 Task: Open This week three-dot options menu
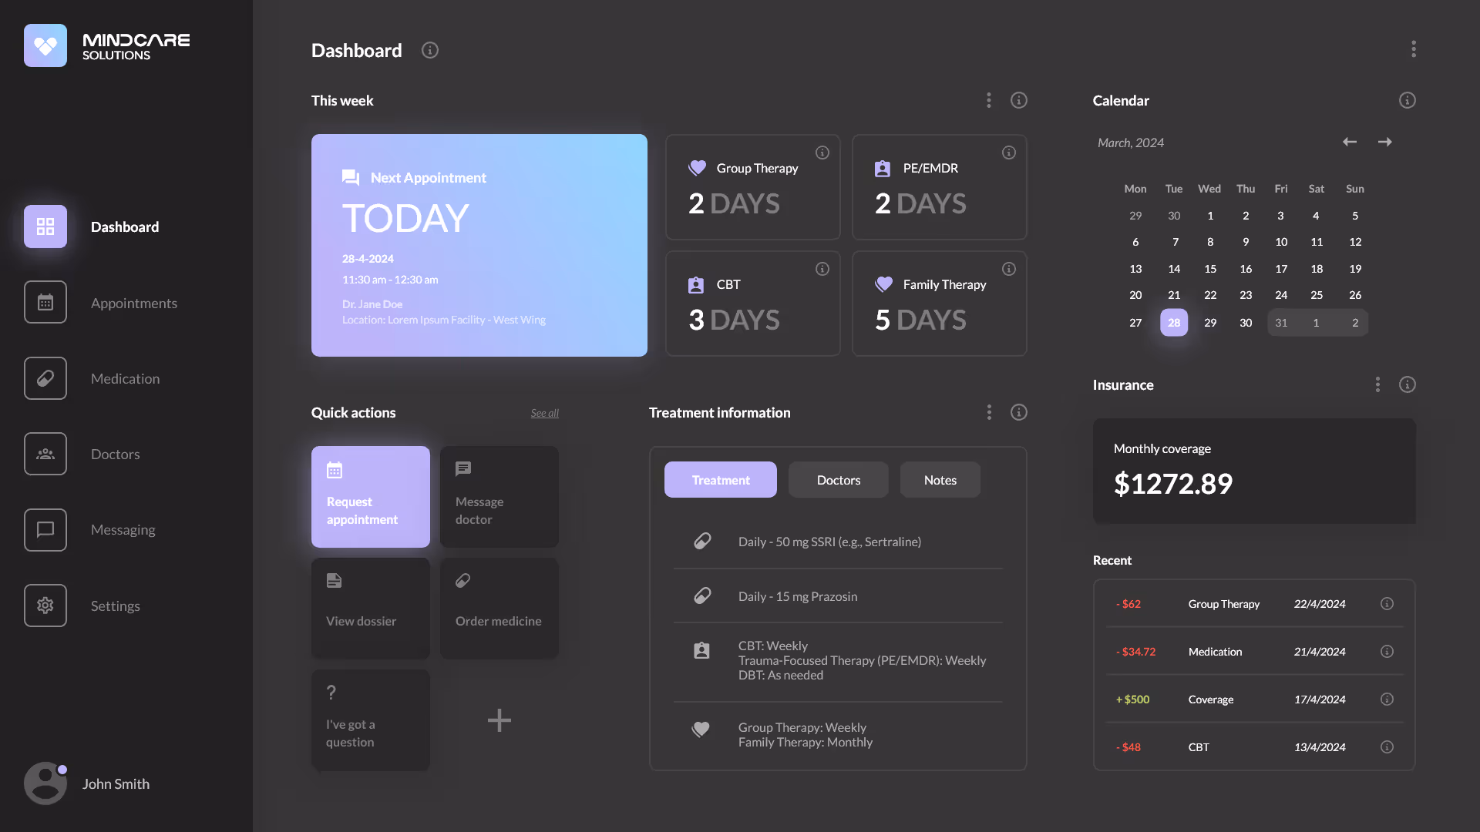tap(989, 100)
